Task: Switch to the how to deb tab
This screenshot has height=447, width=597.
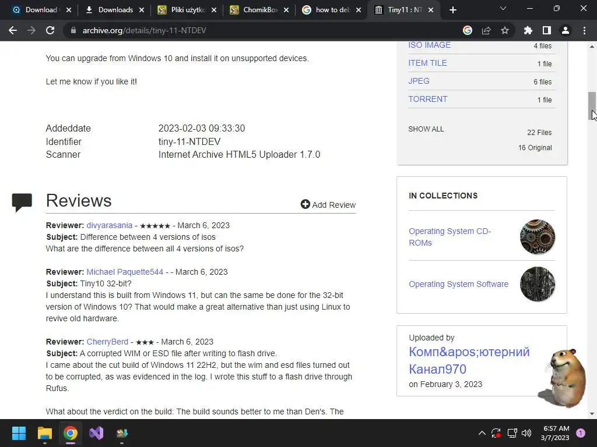Action: pyautogui.click(x=332, y=10)
